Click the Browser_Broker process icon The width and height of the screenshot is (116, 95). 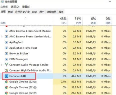pos(6,54)
